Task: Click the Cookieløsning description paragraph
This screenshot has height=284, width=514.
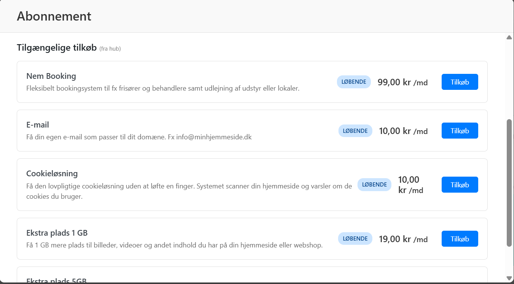Action: 189,191
